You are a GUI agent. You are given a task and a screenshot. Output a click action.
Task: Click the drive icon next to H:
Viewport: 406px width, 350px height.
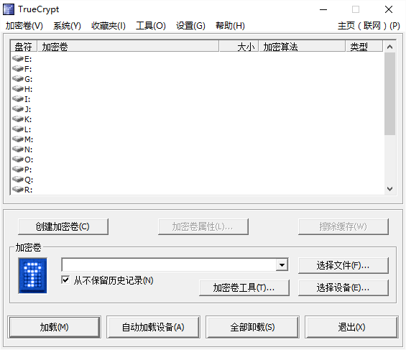pos(18,89)
